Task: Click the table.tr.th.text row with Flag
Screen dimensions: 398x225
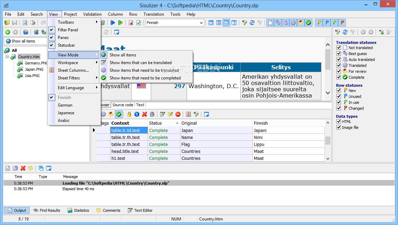Action: coord(211,144)
